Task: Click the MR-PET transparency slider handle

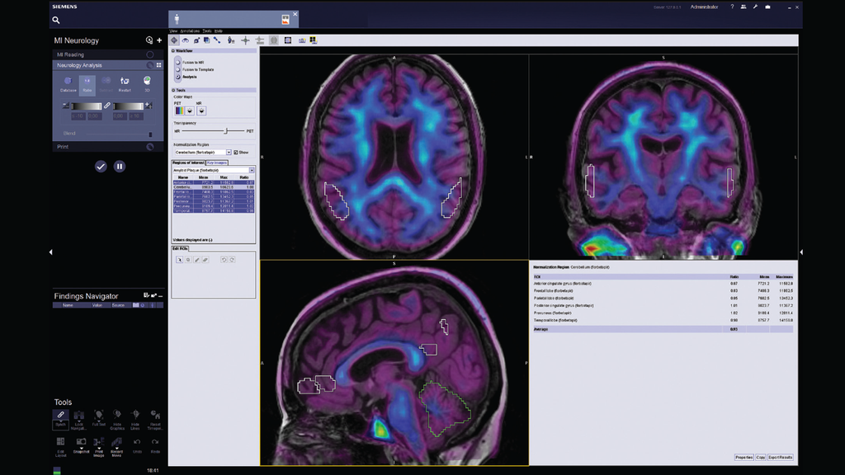Action: [225, 130]
